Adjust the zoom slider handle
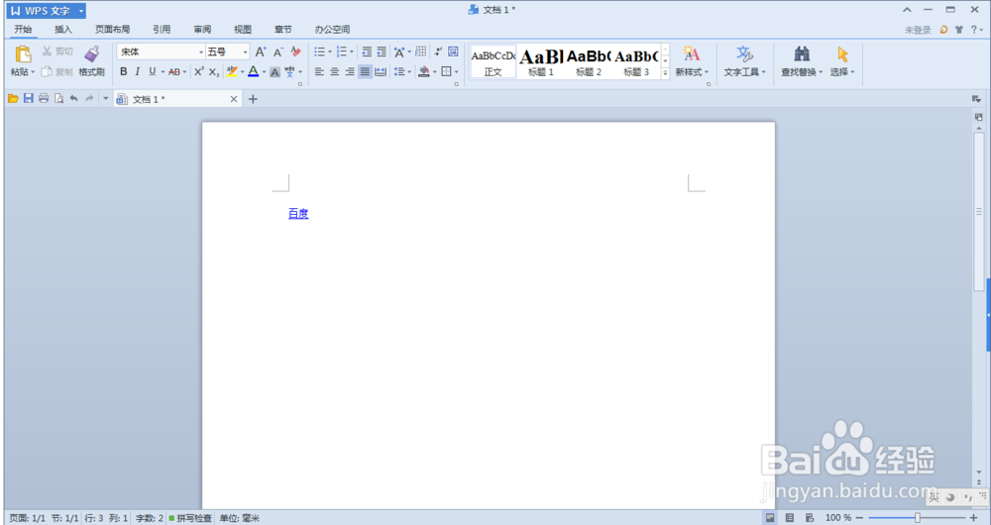The image size is (991, 525). pyautogui.click(x=918, y=518)
